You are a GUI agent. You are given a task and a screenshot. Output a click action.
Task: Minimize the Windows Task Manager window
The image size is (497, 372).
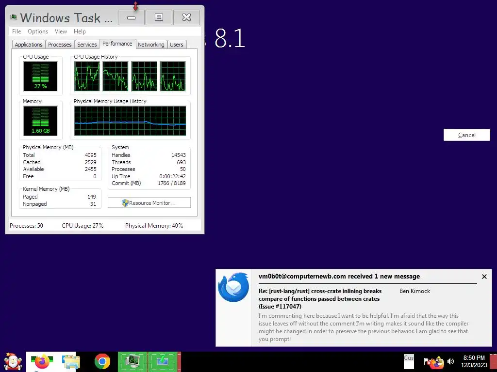click(131, 17)
